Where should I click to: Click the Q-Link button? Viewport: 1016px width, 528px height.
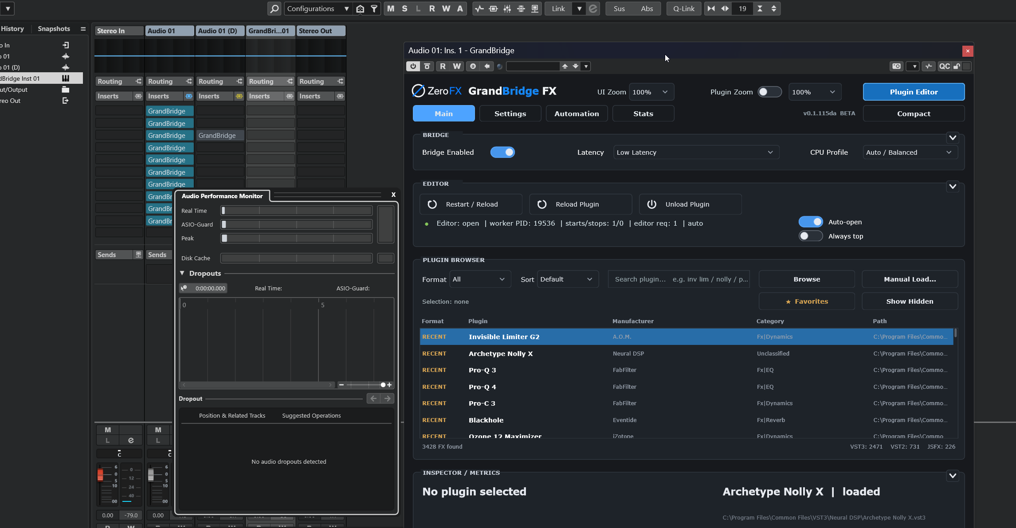pos(684,8)
